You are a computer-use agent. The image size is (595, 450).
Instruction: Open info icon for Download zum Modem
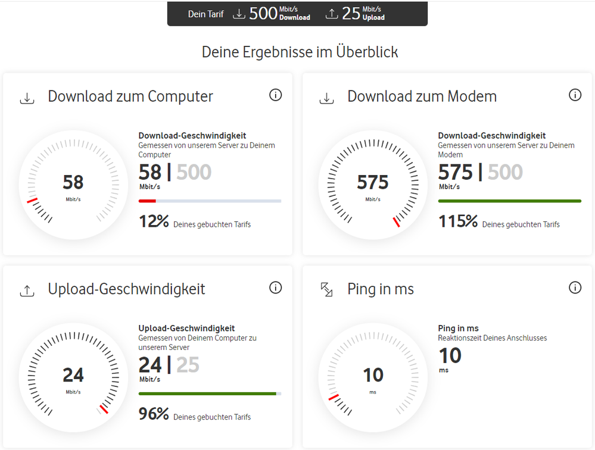tap(575, 95)
